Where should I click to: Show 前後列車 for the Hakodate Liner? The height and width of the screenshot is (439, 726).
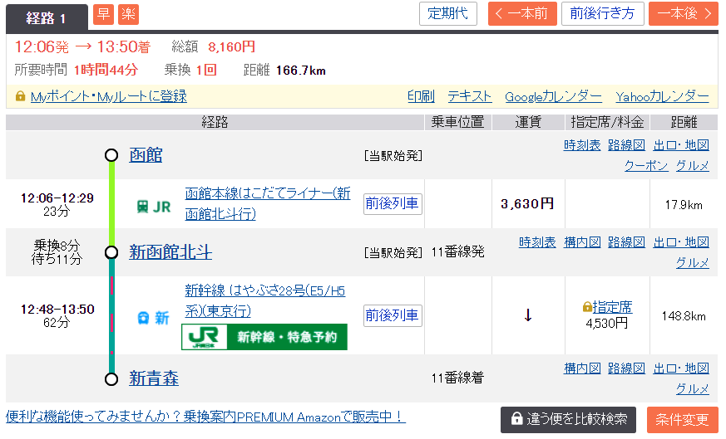[x=393, y=203]
